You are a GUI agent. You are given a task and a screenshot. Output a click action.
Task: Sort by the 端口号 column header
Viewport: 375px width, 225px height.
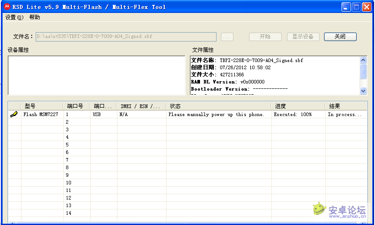[x=76, y=106]
